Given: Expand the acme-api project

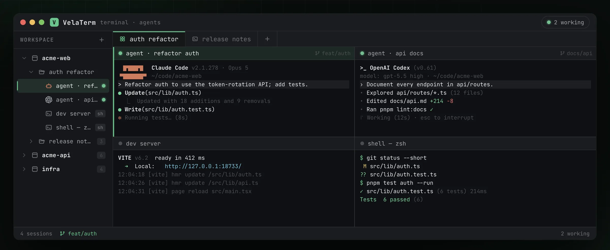Looking at the screenshot, I should [x=24, y=155].
